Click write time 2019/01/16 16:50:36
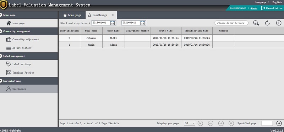284x132 pixels. click(x=166, y=45)
